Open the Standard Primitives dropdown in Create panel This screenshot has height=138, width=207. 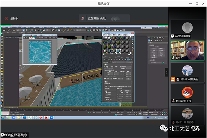point(157,43)
